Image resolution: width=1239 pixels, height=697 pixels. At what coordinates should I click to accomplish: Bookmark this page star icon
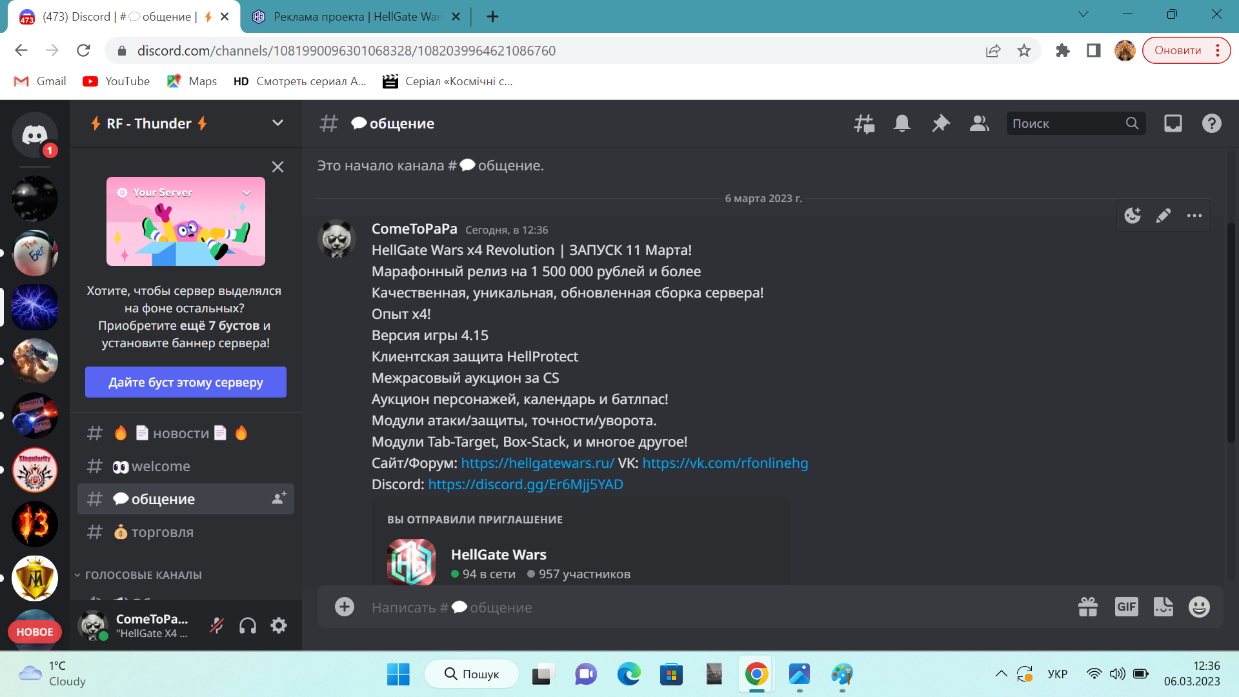point(1024,50)
